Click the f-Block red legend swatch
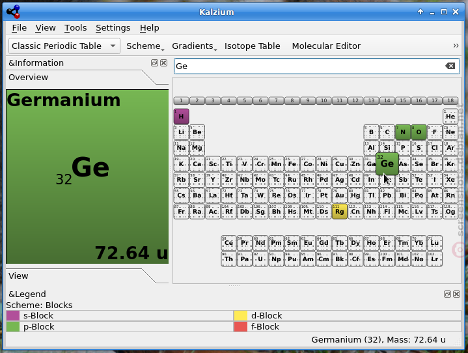468x353 pixels. pyautogui.click(x=241, y=327)
